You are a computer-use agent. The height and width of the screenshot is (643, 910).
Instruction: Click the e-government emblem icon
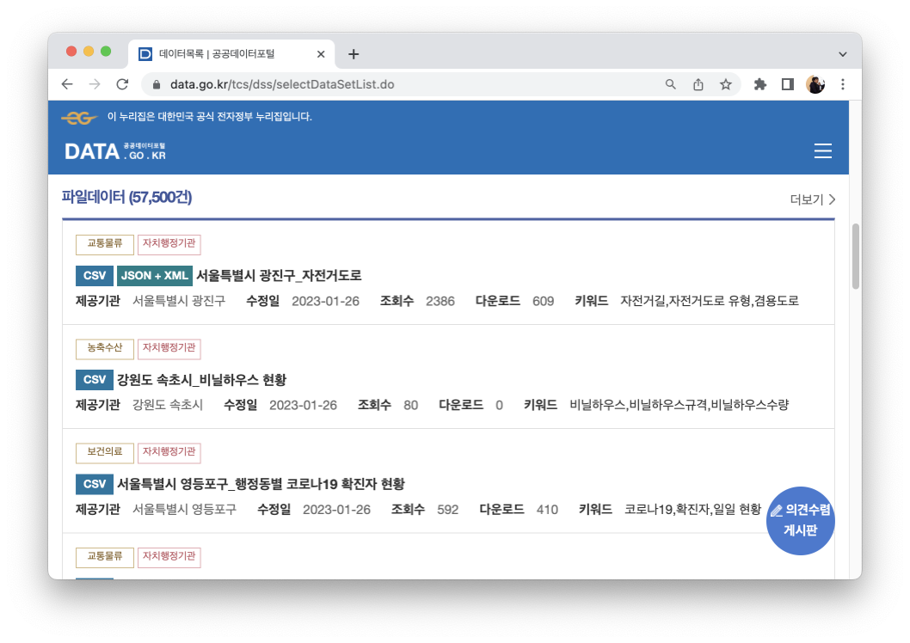click(x=79, y=118)
